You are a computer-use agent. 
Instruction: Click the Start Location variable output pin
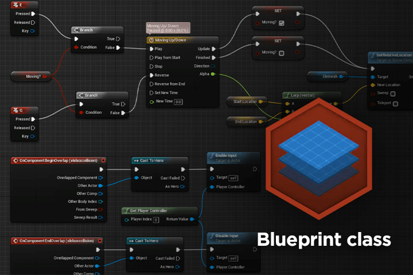click(260, 101)
